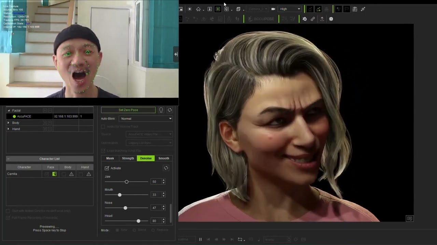
Task: Collapse the Facial tree group
Action: pyautogui.click(x=9, y=110)
